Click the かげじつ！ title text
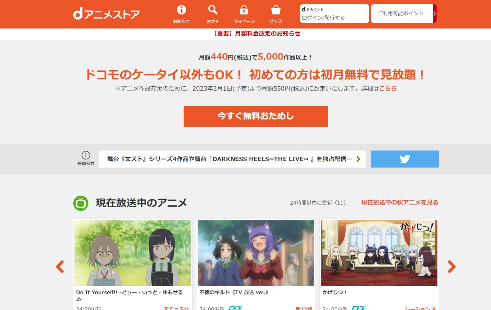The width and height of the screenshot is (491, 310). (x=335, y=292)
